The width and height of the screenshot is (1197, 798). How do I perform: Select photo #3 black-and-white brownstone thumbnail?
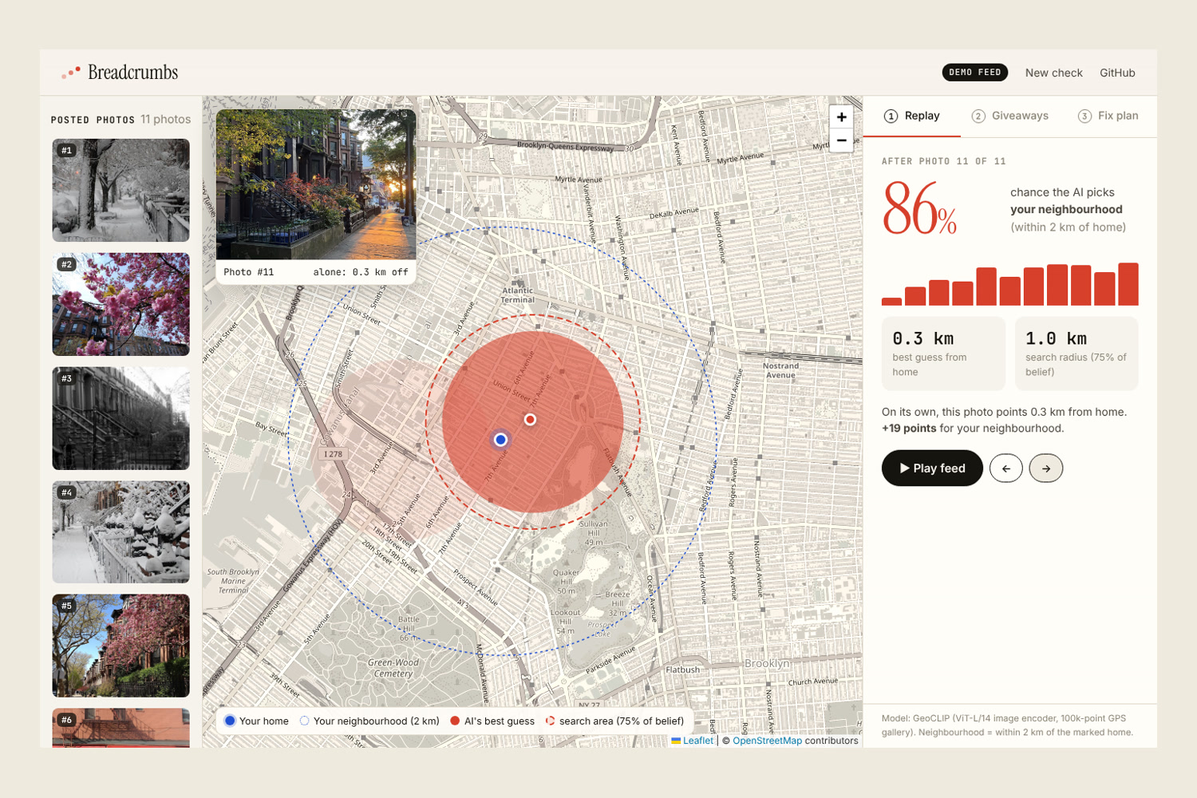121,418
